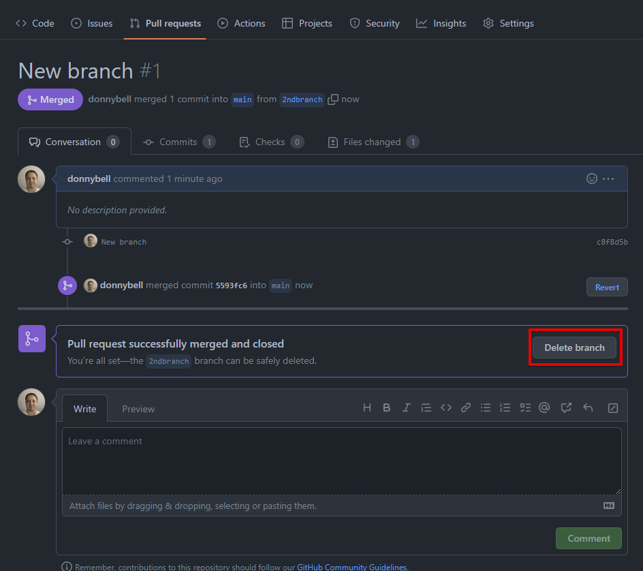Open the GitHub Community Guidelines link
The image size is (643, 571).
351,566
